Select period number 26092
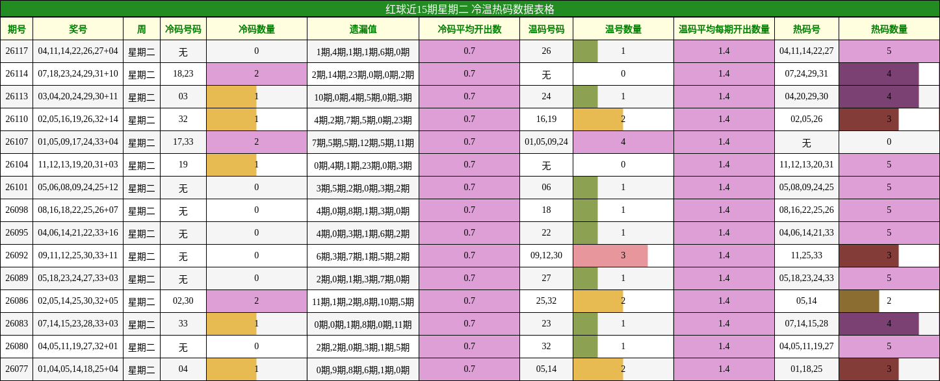 (x=17, y=256)
